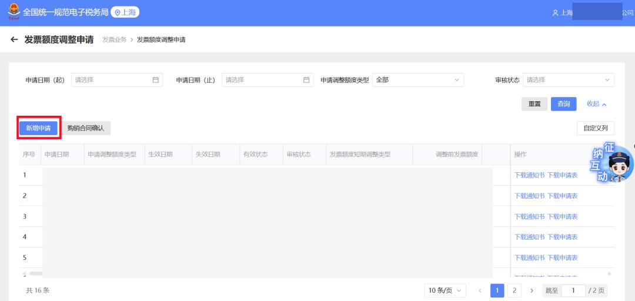Switch to page 2 of results
This screenshot has width=635, height=301.
click(x=514, y=290)
